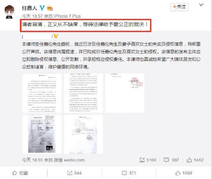Open the 任嘉人 username link
Image resolution: width=212 pixels, height=179 pixels.
[29, 8]
